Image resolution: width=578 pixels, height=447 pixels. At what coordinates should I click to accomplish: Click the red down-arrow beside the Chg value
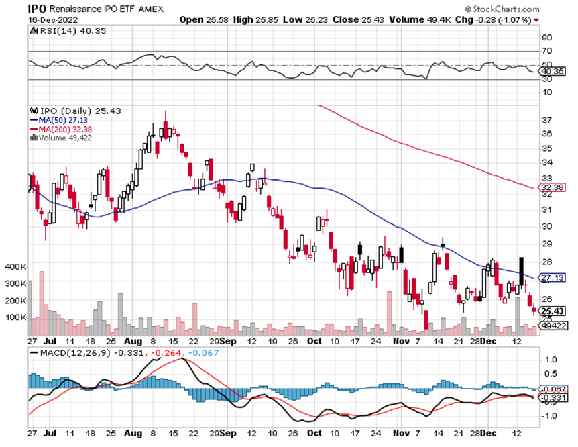point(536,21)
